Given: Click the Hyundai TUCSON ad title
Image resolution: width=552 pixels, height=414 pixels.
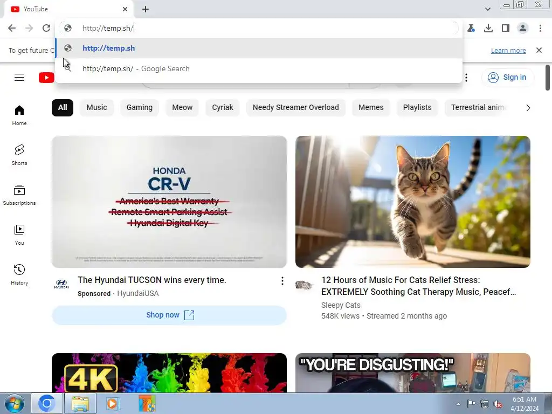Looking at the screenshot, I should click(151, 280).
